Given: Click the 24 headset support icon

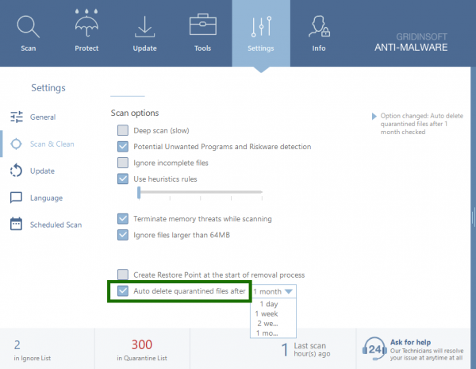Looking at the screenshot, I should (x=374, y=349).
